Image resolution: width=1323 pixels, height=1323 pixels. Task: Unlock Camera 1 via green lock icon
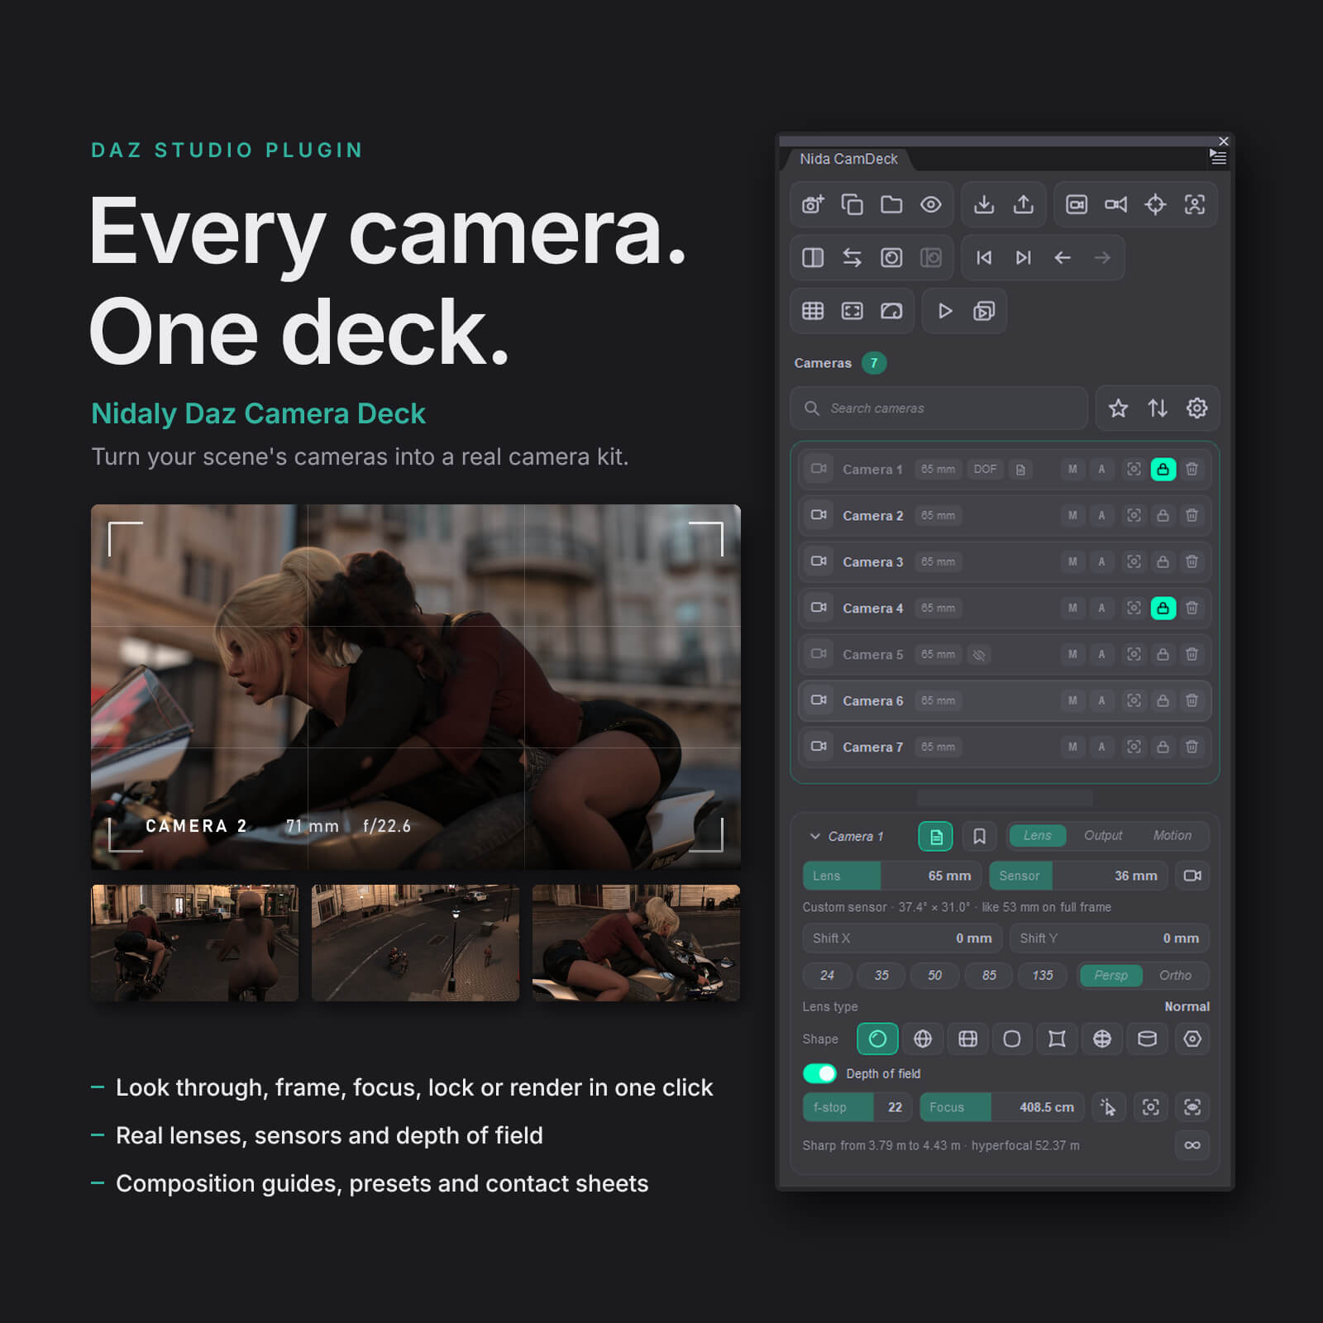1163,469
